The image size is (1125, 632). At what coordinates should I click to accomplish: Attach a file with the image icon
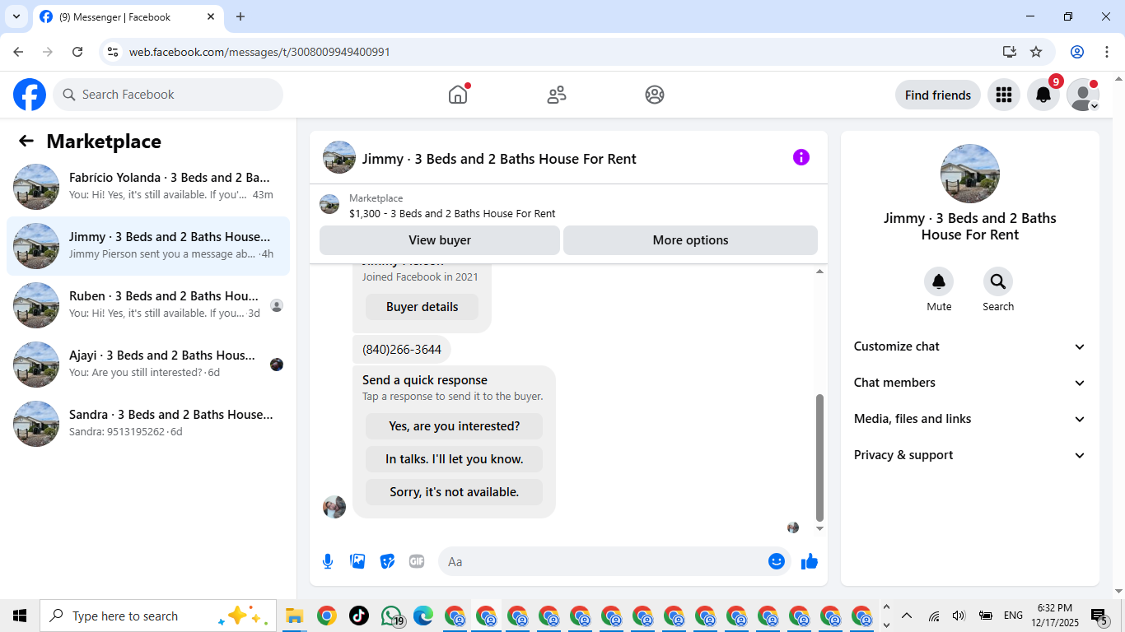[x=357, y=561]
